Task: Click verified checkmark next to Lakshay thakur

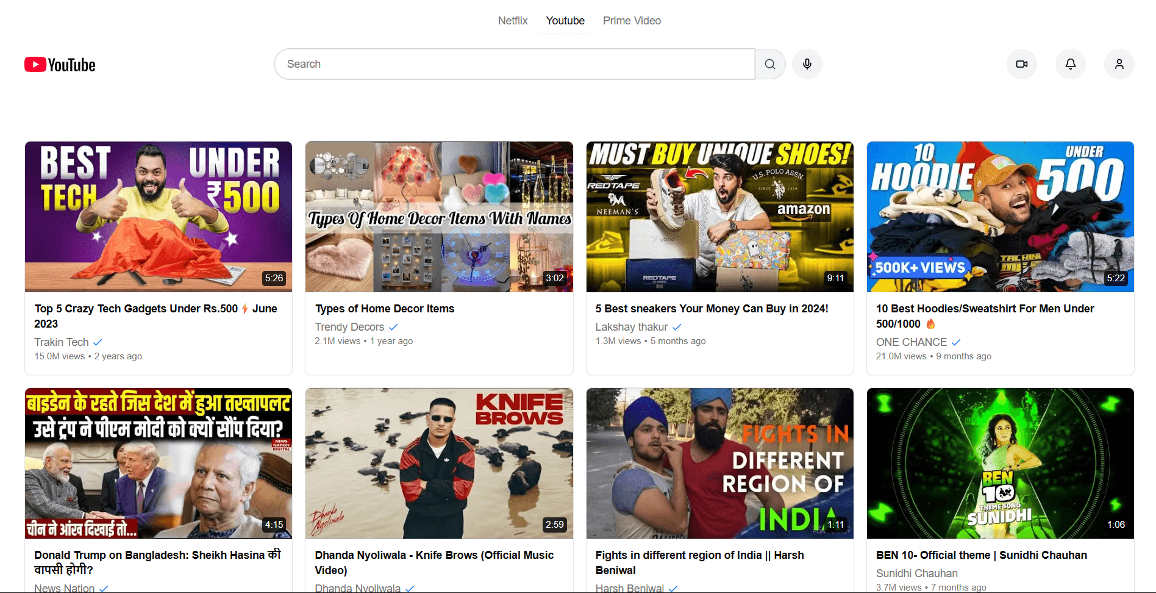Action: point(677,327)
